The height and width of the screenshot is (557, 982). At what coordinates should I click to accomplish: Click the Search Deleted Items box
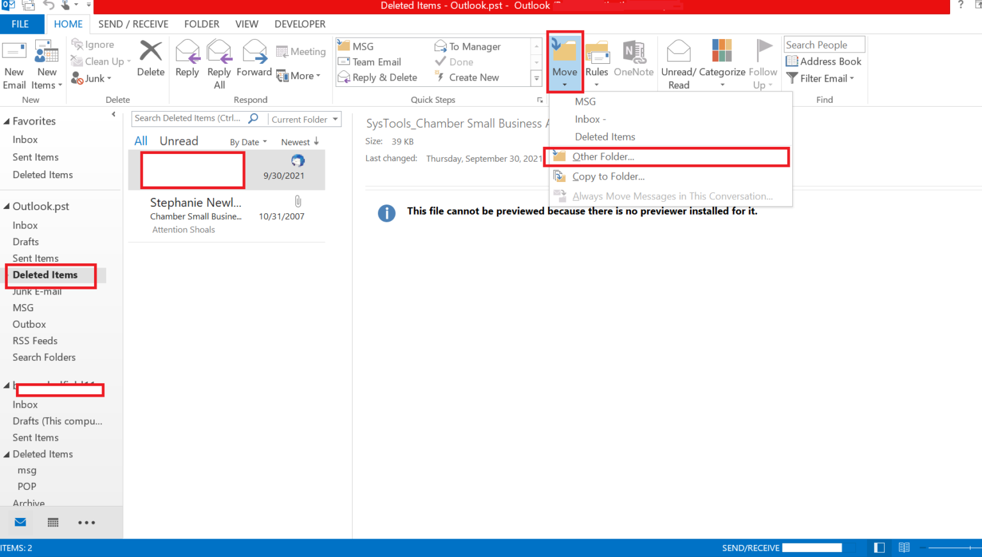(187, 118)
